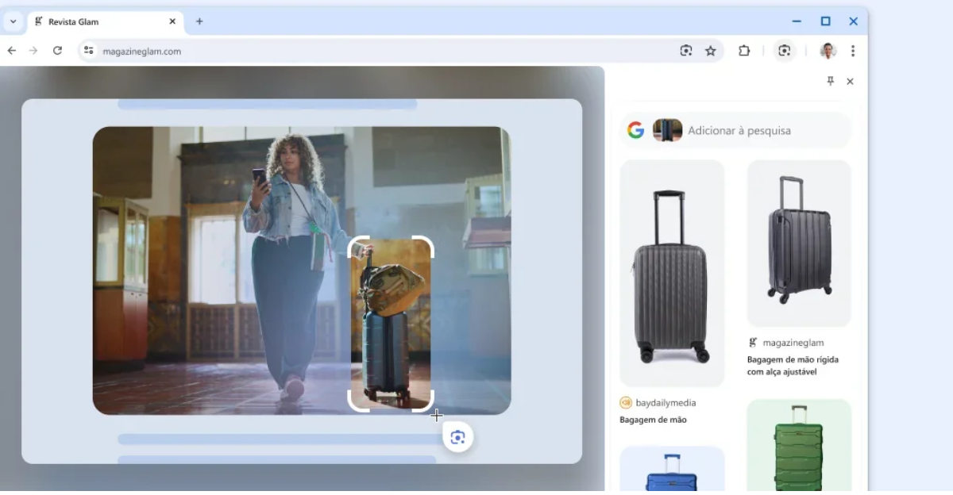Click the baydailymedia source label
Screen dimensions: 953x495
pyautogui.click(x=666, y=403)
